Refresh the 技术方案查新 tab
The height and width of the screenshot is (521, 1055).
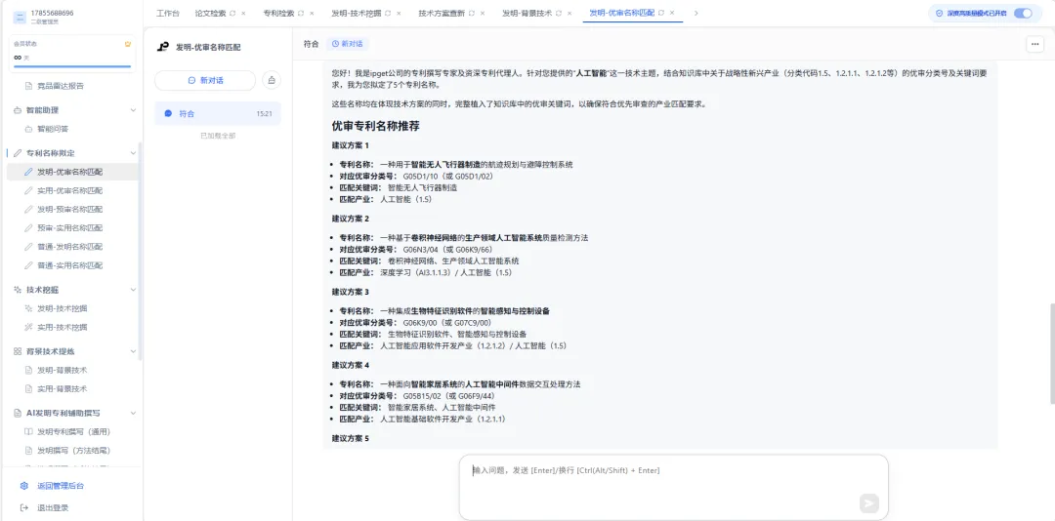(472, 14)
